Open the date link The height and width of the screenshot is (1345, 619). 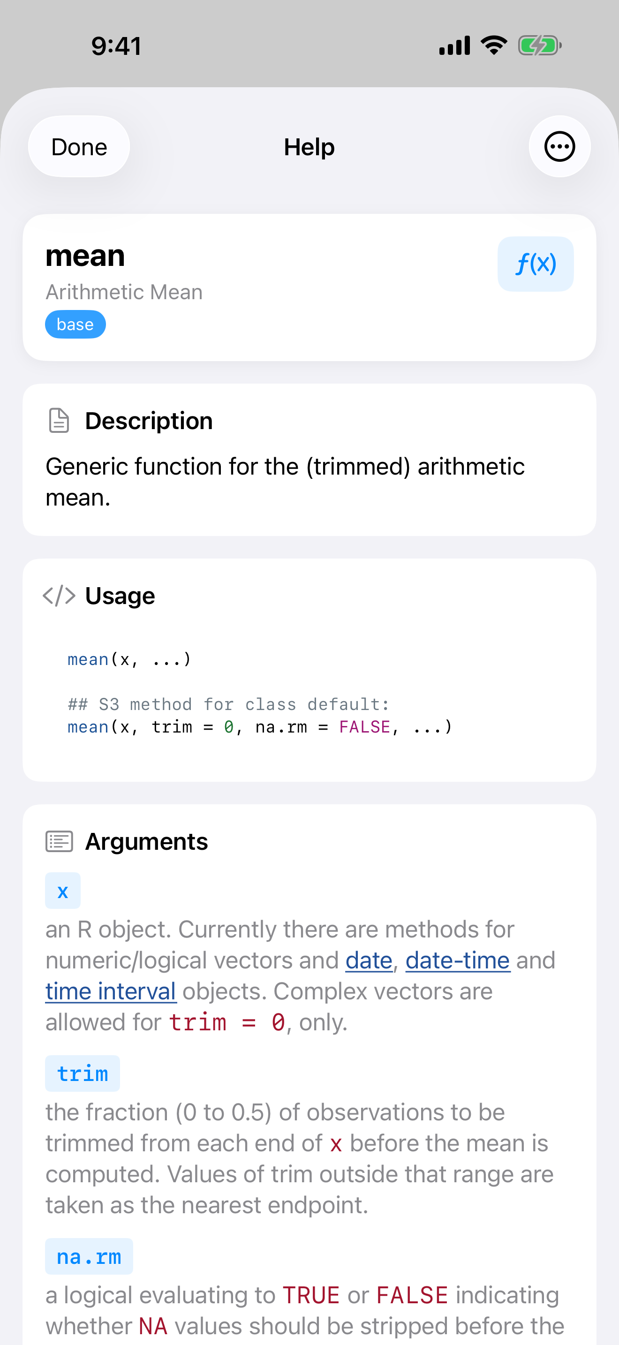click(369, 960)
